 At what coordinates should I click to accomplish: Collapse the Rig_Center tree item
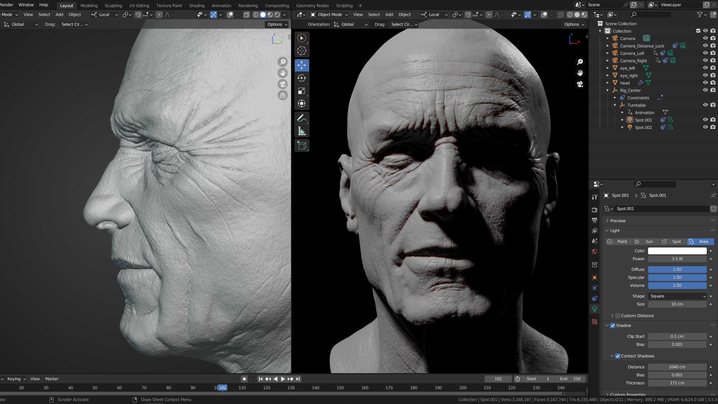(607, 90)
